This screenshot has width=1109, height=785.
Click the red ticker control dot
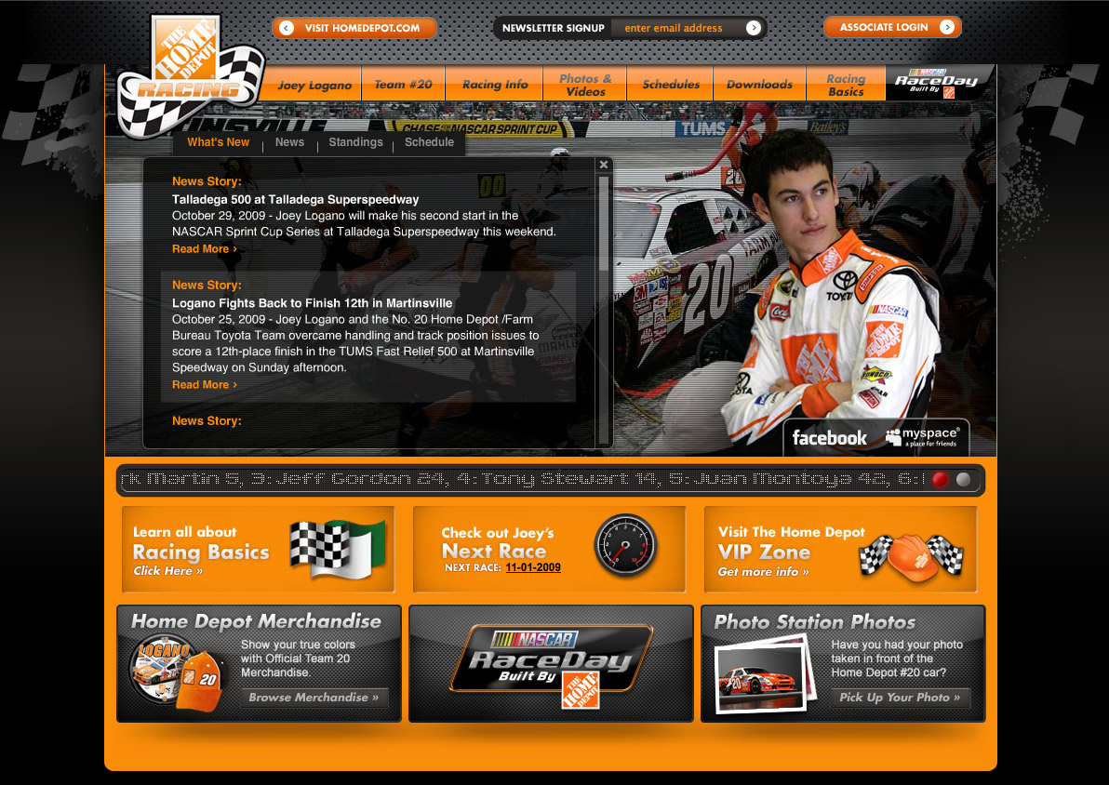[940, 480]
